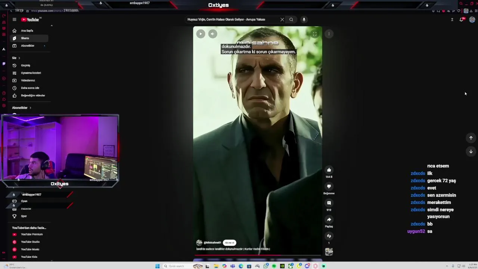Image resolution: width=478 pixels, height=269 pixels.
Task: Expand the Siz section chevron
Action: coord(19,58)
